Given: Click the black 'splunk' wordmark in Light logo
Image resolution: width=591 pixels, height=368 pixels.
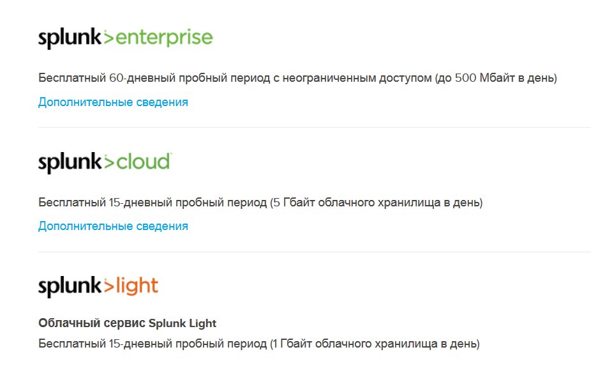Looking at the screenshot, I should tap(70, 287).
